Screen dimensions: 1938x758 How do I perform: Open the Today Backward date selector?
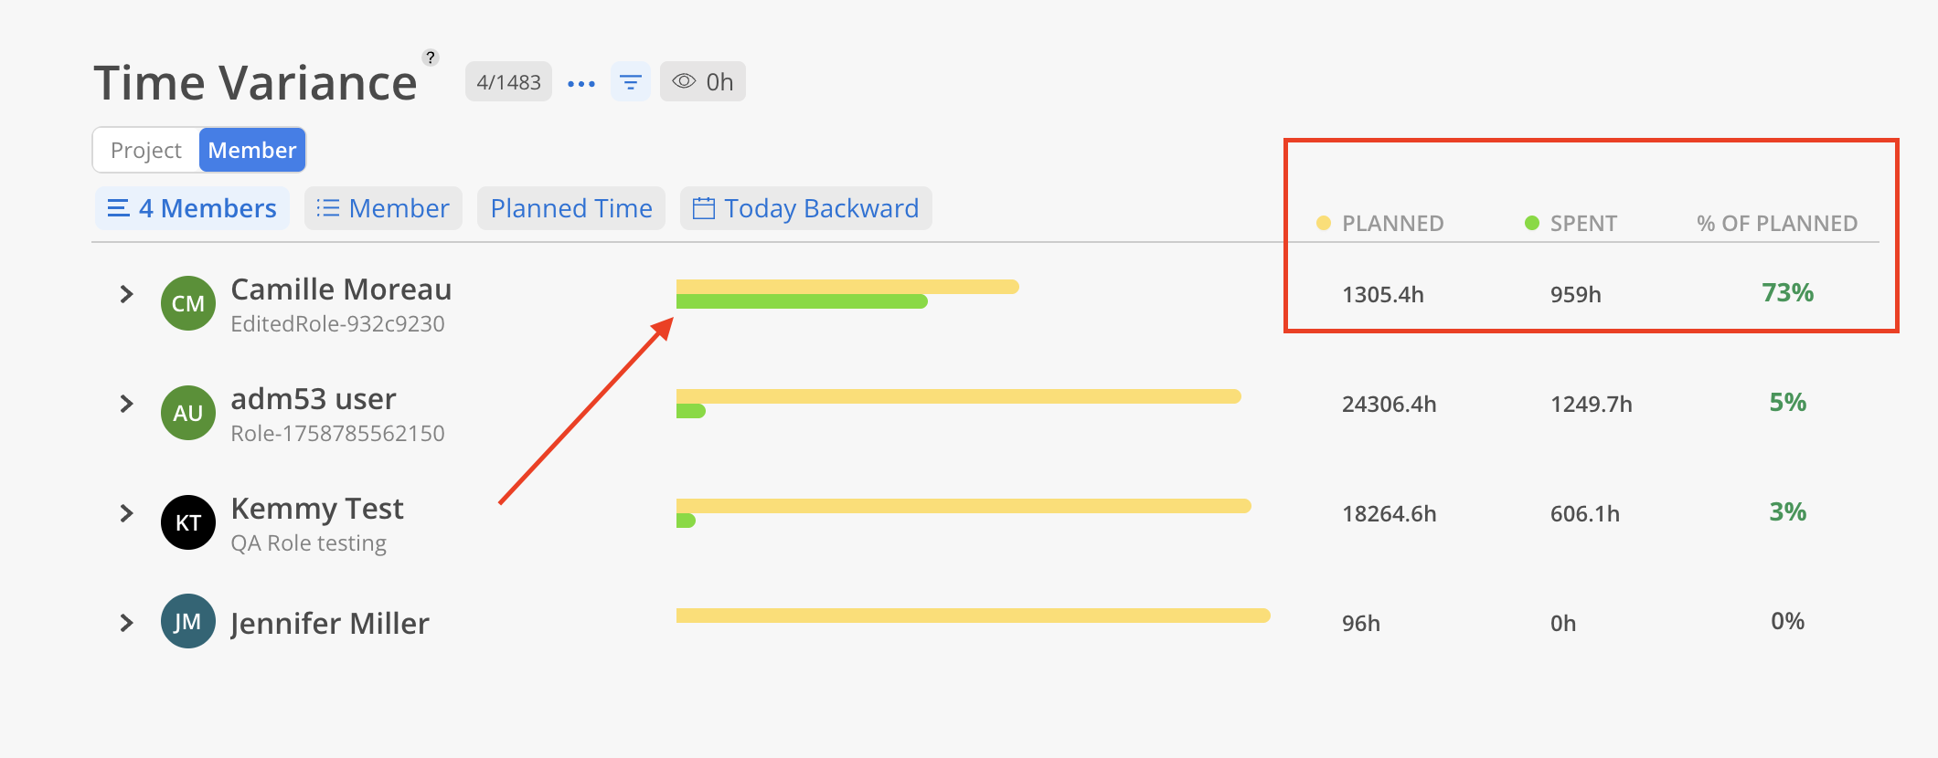pos(805,208)
